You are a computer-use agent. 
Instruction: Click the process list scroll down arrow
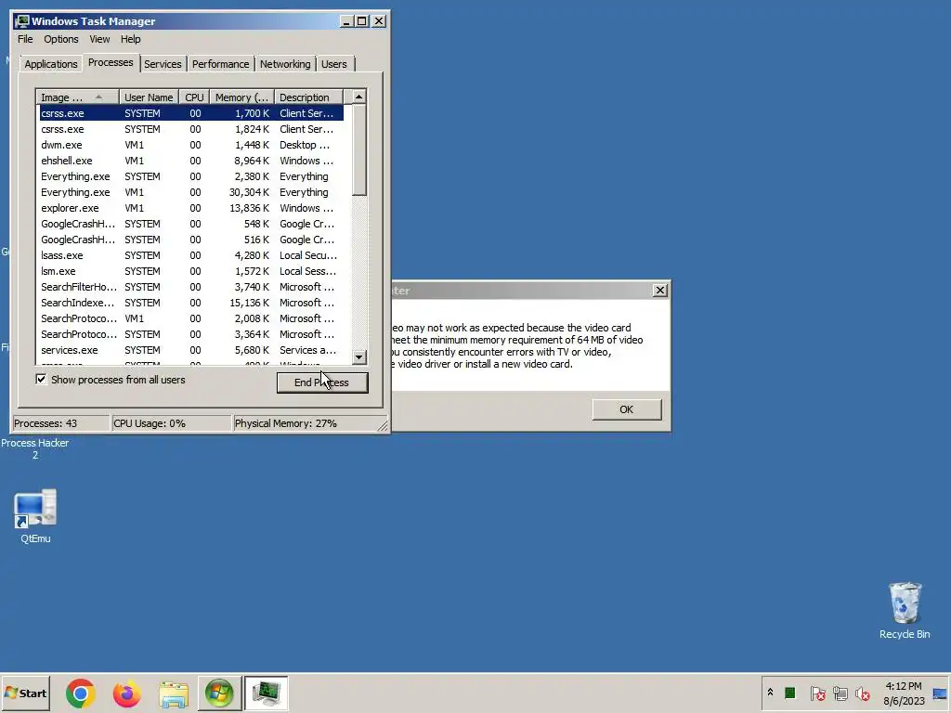(359, 357)
